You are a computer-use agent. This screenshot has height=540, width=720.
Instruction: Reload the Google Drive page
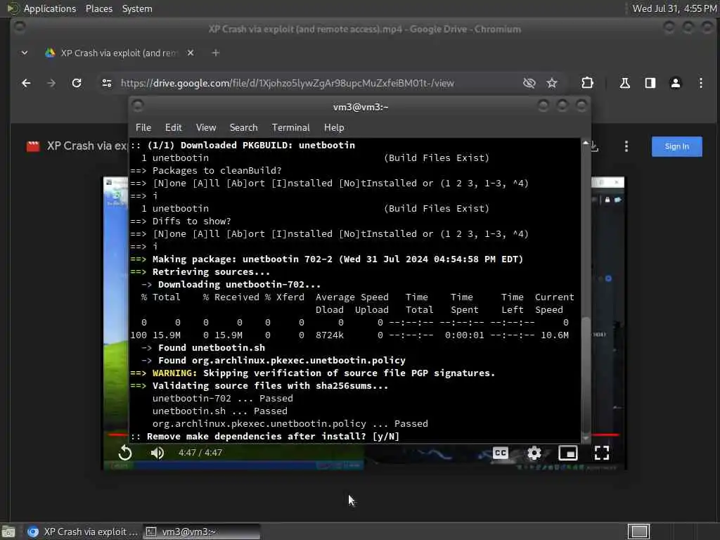(77, 83)
